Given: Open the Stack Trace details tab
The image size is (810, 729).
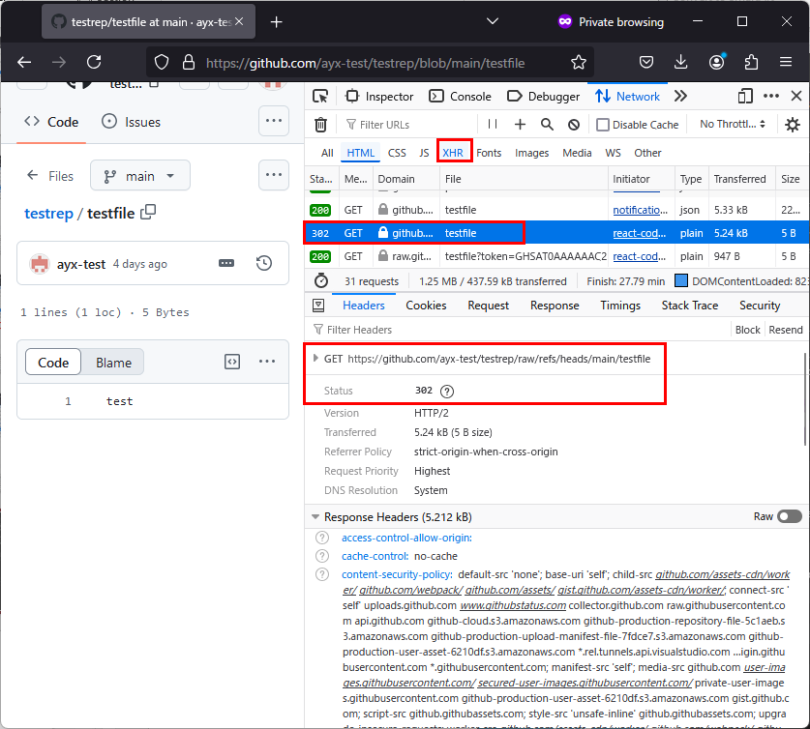Looking at the screenshot, I should (x=690, y=306).
